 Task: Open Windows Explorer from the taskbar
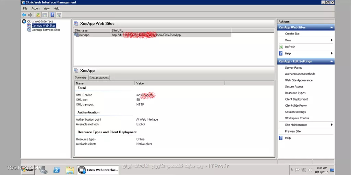[x=70, y=170]
